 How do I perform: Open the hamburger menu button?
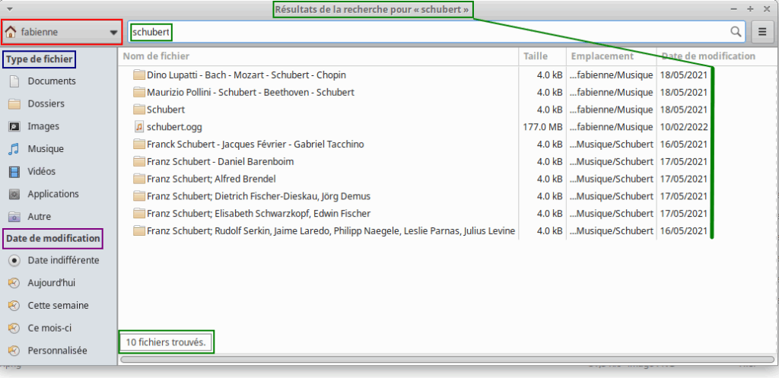[762, 32]
